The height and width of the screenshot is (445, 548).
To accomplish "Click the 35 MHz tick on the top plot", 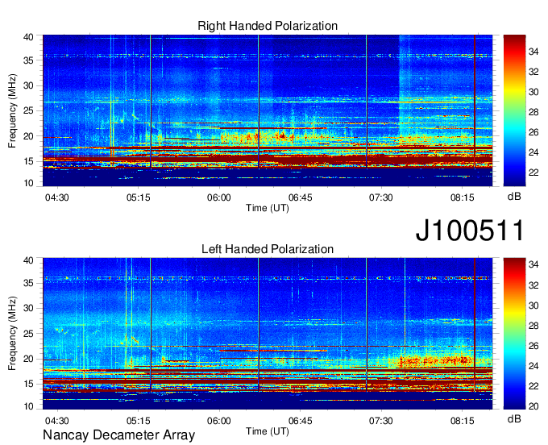I will click(x=28, y=60).
